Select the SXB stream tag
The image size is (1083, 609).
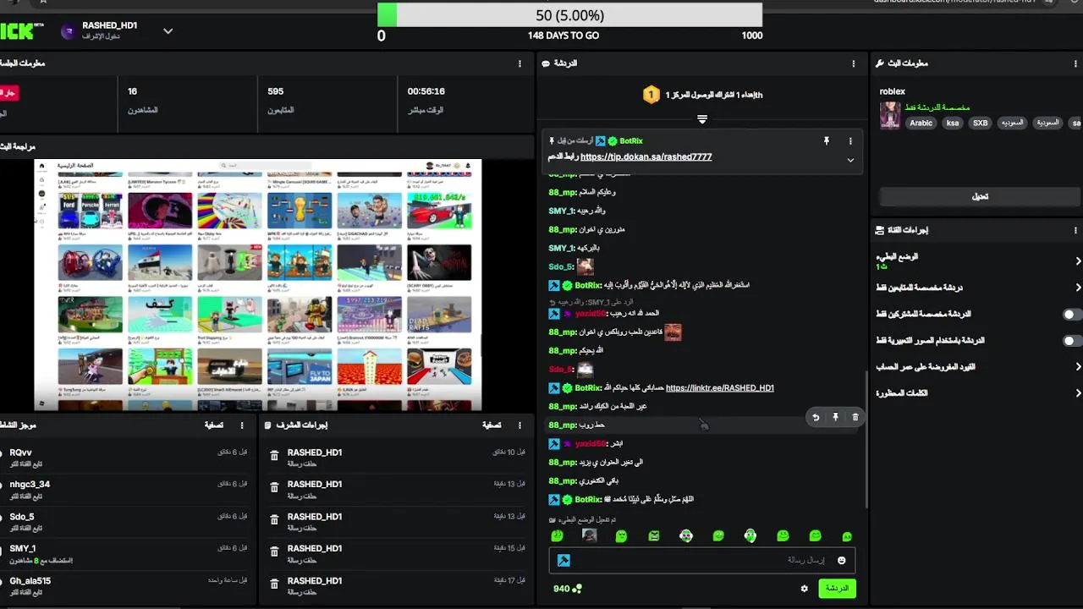point(980,123)
